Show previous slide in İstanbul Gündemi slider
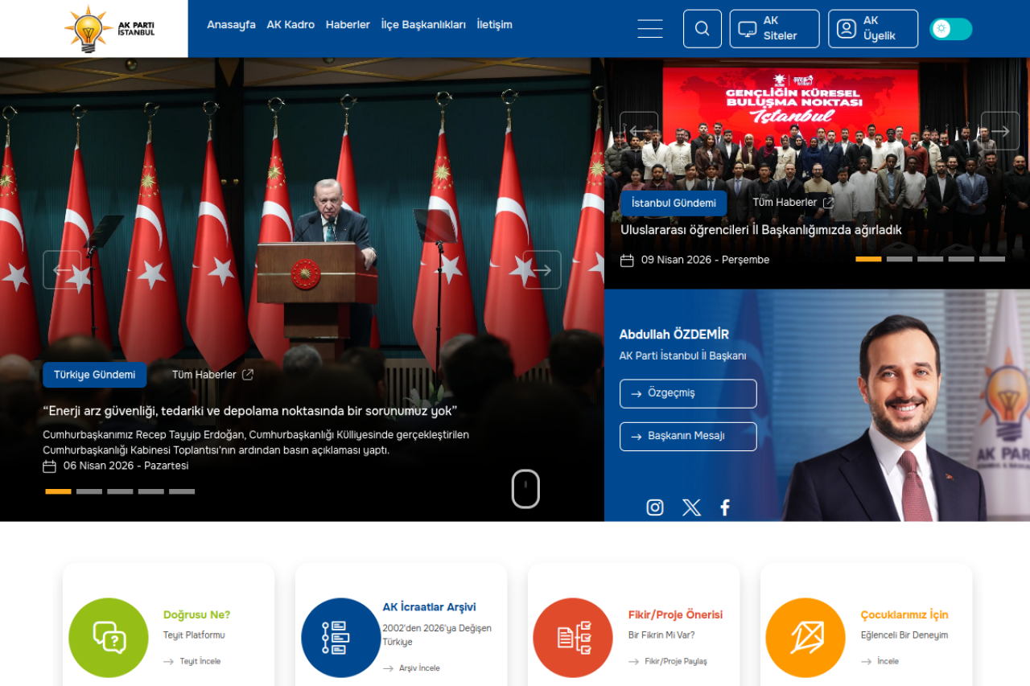 click(x=639, y=131)
